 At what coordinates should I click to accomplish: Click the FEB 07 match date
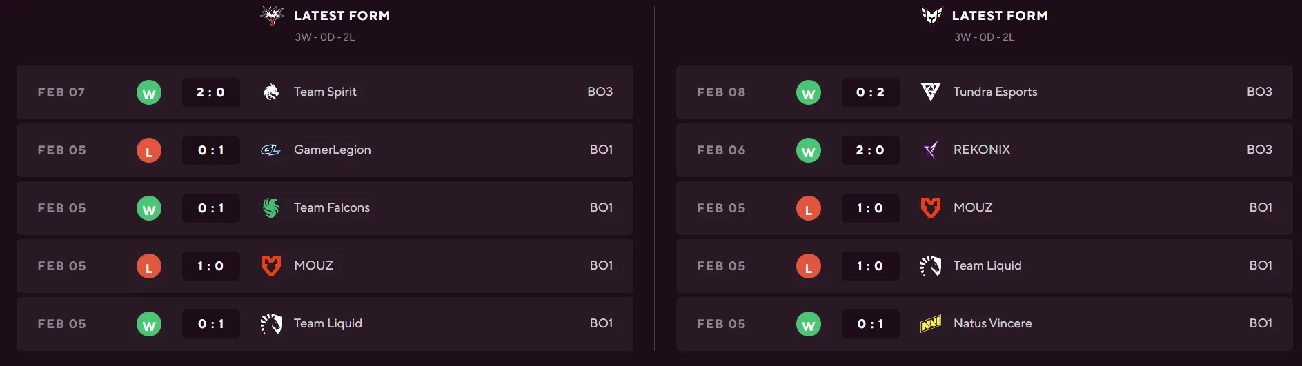pos(61,92)
